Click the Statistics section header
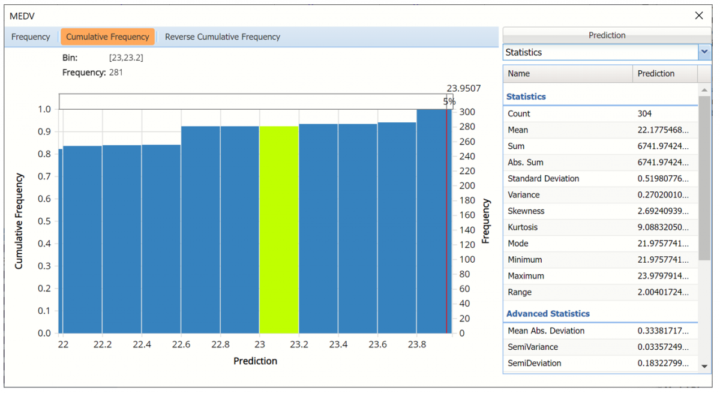720x393 pixels. coord(526,97)
